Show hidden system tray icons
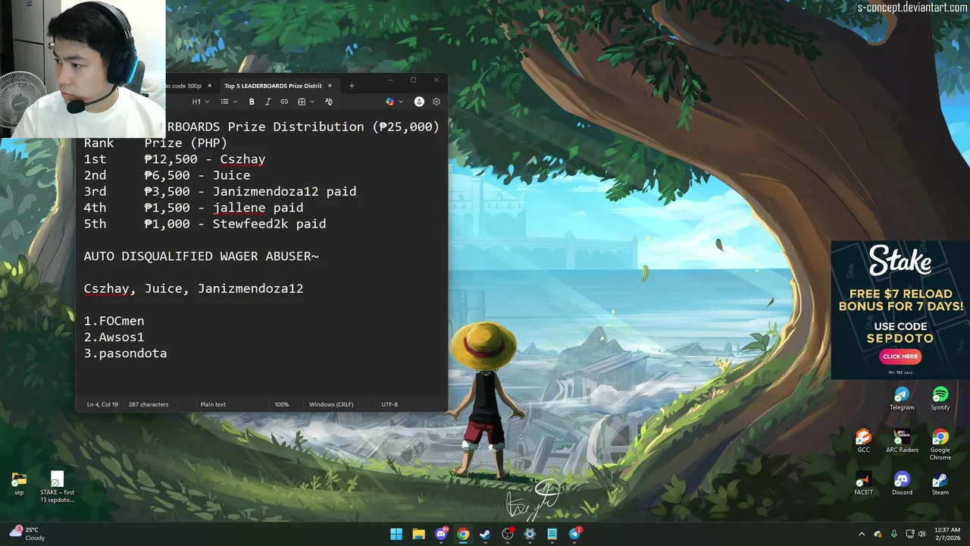Image resolution: width=970 pixels, height=546 pixels. click(862, 534)
